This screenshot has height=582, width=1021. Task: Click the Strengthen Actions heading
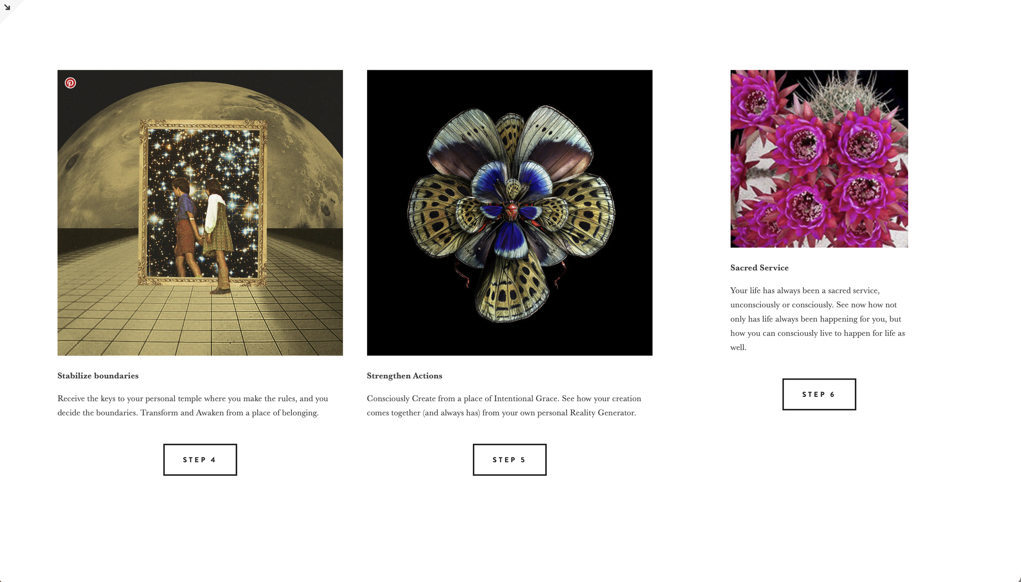[404, 376]
